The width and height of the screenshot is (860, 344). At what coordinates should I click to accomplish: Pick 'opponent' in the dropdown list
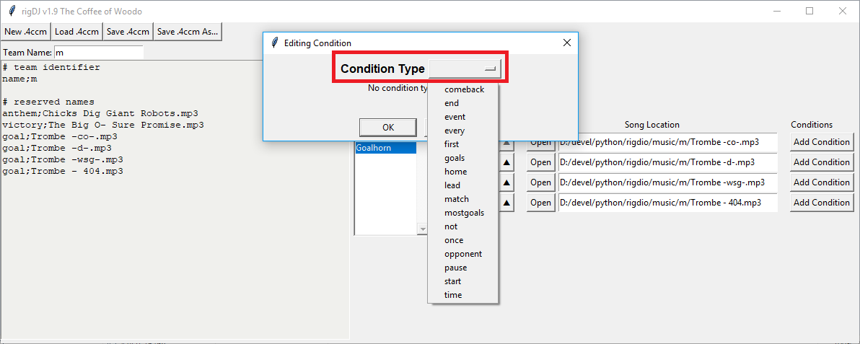pos(463,254)
